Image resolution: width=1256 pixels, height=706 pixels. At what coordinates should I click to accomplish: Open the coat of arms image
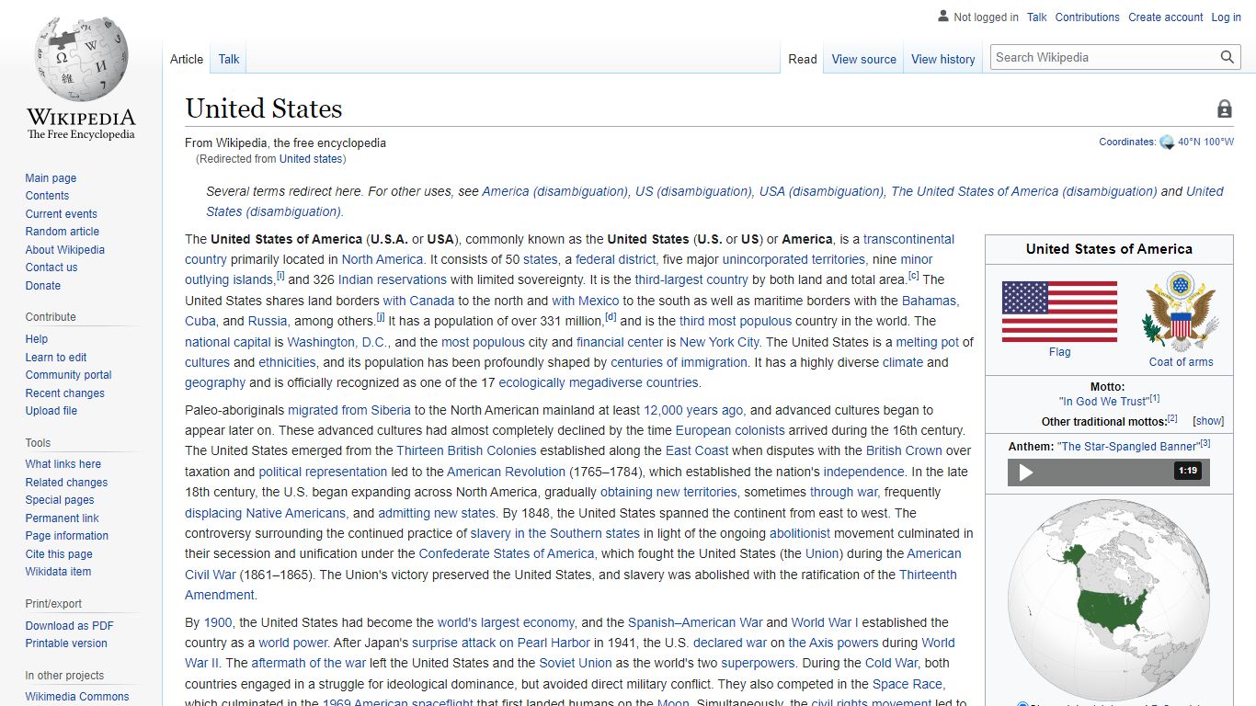1181,311
